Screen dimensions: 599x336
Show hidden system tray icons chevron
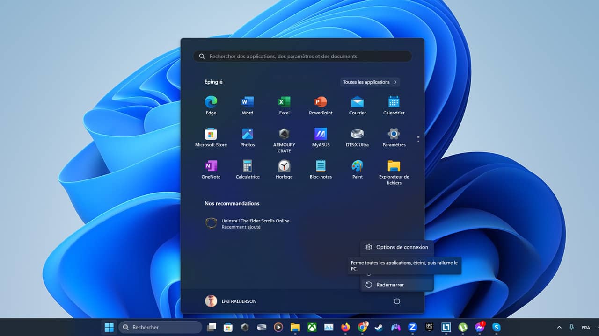[559, 328]
